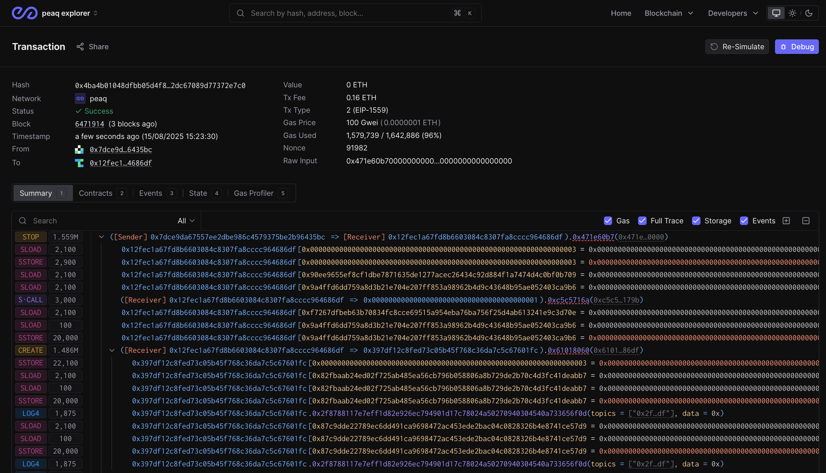The height and width of the screenshot is (473, 826).
Task: Open the peaq explorer logo
Action: point(24,12)
